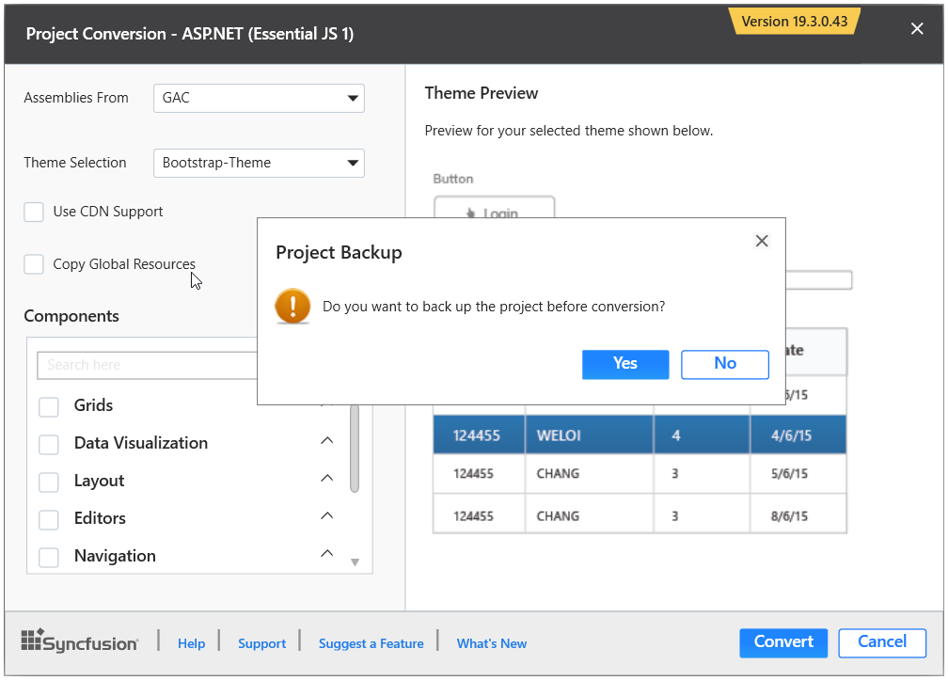Expand the Data Visualization chevron
The image size is (948, 680).
tap(326, 440)
